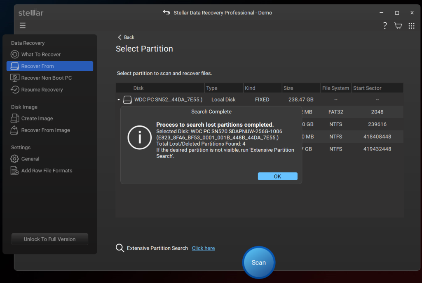Viewport: 422px width, 283px height.
Task: Click the back arrow icon in title bar
Action: point(166,12)
